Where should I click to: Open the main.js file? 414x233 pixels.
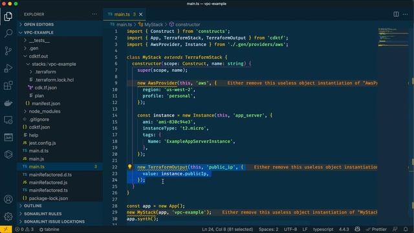point(36,159)
